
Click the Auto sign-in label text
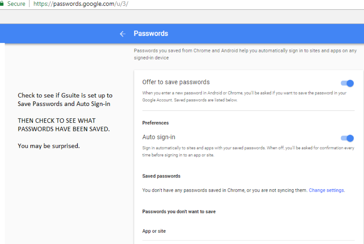click(159, 137)
